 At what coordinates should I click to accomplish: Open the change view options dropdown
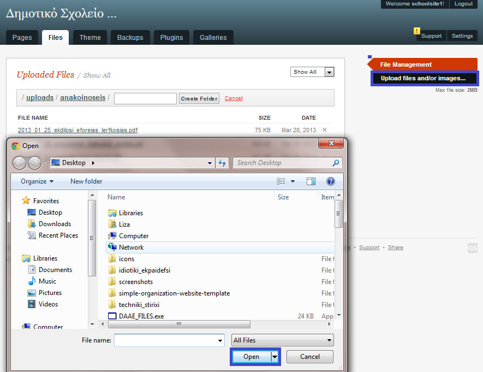[293, 181]
